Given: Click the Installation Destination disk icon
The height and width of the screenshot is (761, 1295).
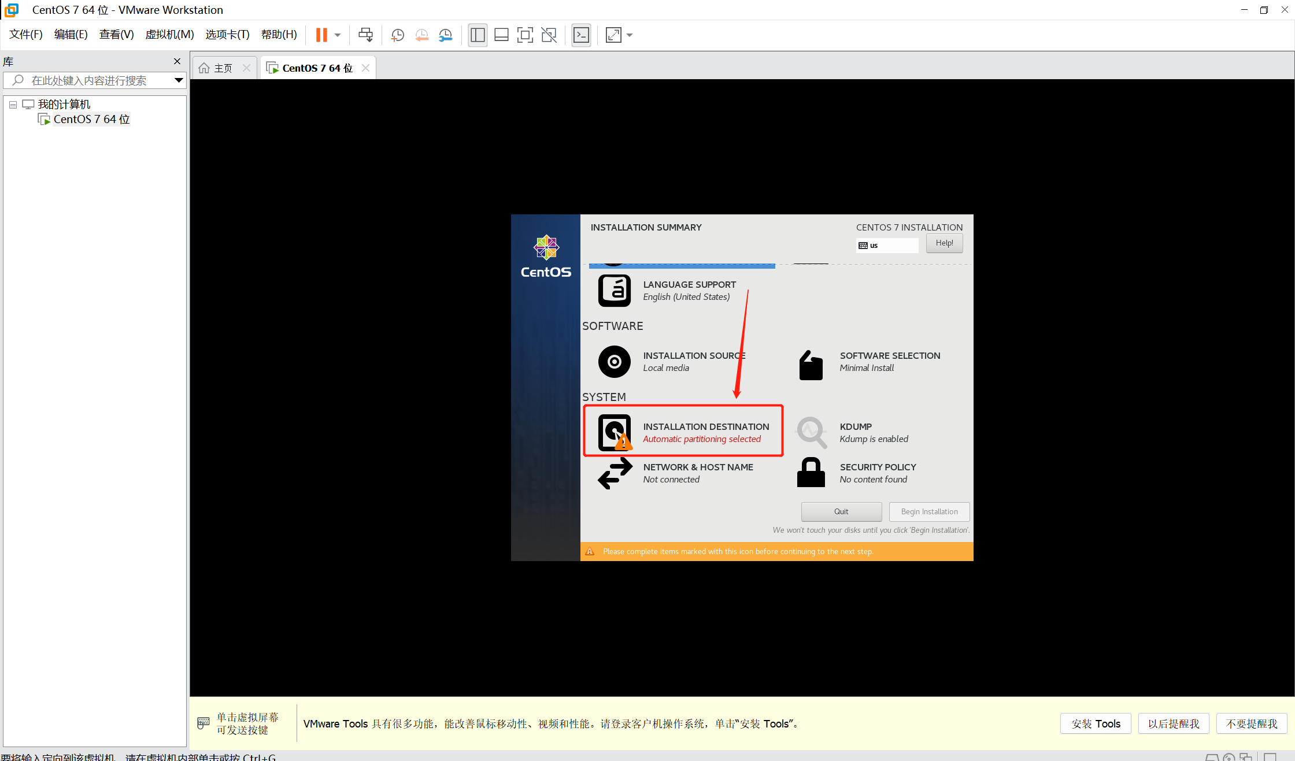Looking at the screenshot, I should tap(615, 432).
